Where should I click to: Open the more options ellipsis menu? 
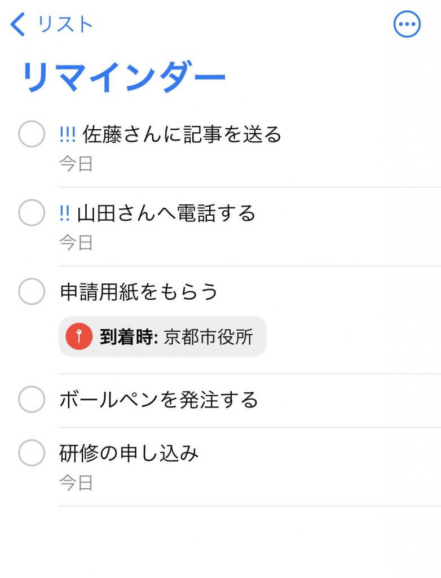(407, 24)
